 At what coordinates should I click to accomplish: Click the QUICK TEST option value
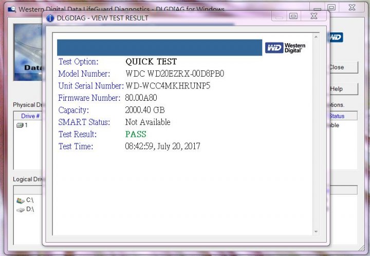click(x=151, y=62)
